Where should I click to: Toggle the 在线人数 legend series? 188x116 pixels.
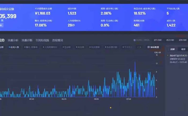(14, 47)
